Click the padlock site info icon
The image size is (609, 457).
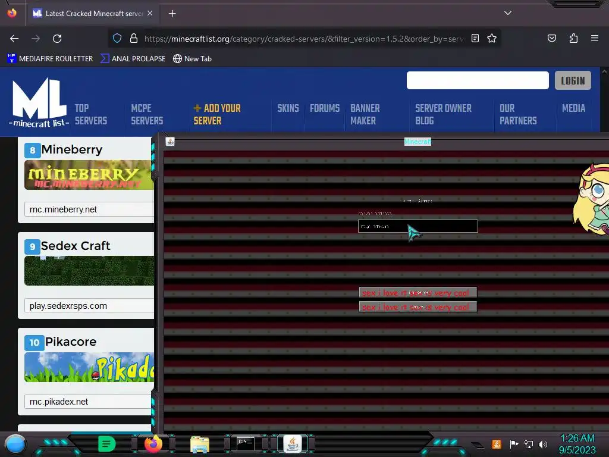134,38
